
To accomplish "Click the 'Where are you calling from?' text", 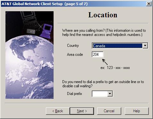I will pyautogui.click(x=83, y=30).
